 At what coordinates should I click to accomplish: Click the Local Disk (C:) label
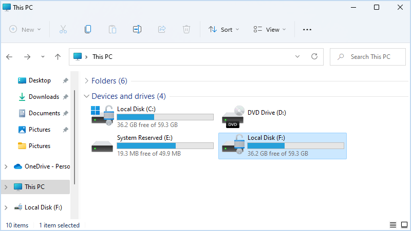coord(136,109)
